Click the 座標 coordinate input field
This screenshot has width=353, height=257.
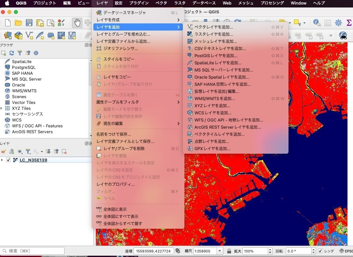[x=154, y=251]
